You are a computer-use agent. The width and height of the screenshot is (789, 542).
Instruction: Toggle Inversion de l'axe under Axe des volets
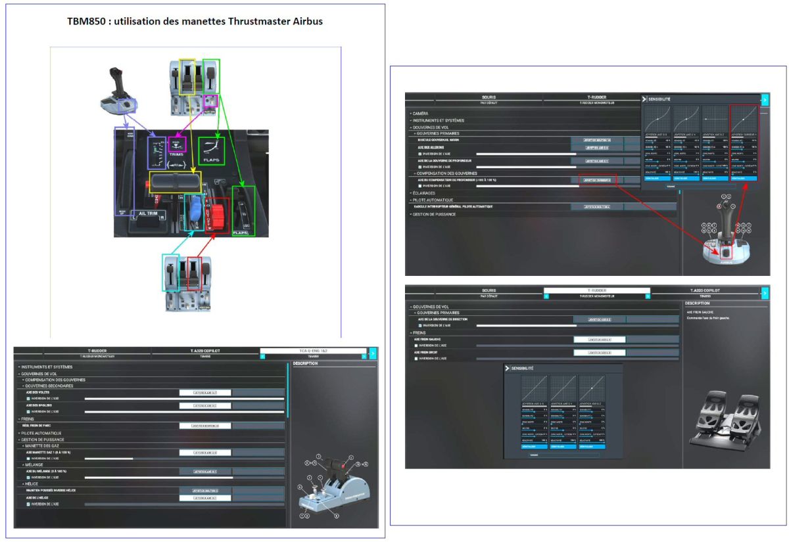tap(28, 398)
